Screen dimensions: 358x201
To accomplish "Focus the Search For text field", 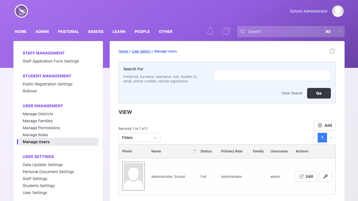I will tap(272, 75).
